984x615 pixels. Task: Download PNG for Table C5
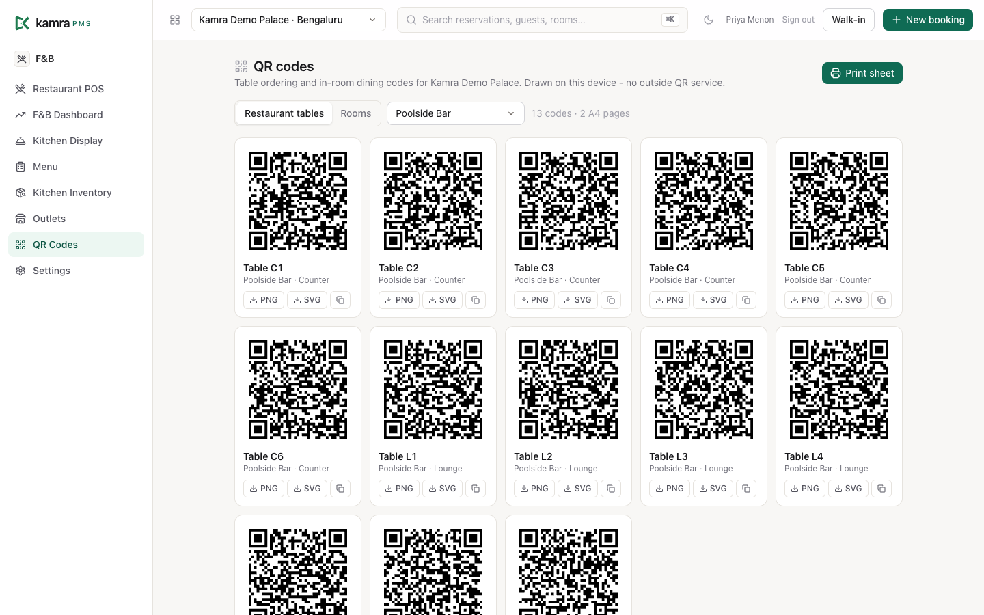(805, 300)
